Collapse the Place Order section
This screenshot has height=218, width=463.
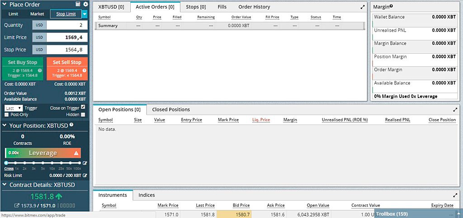coord(5,5)
